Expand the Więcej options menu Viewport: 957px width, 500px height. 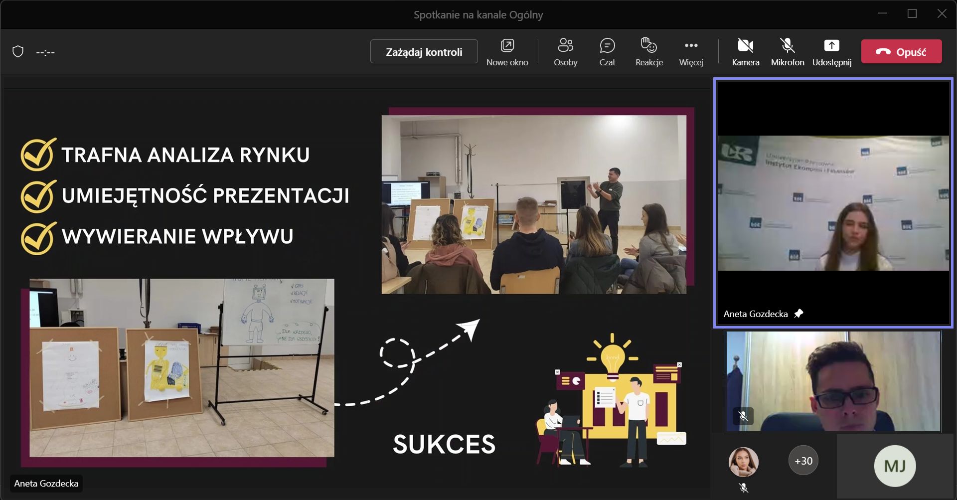coord(691,52)
